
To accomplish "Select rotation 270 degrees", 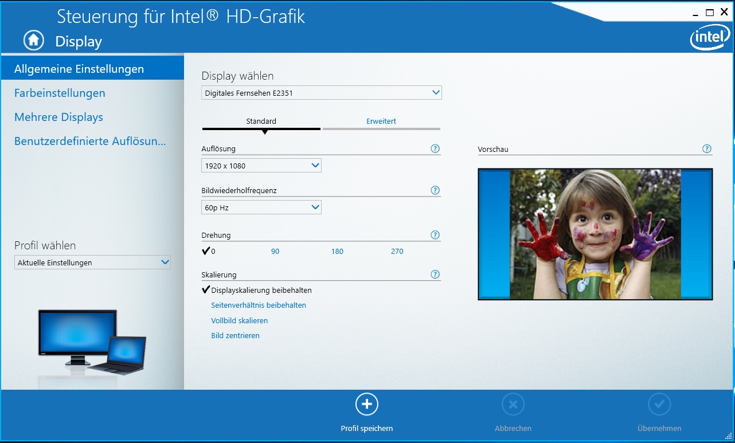I will (397, 251).
